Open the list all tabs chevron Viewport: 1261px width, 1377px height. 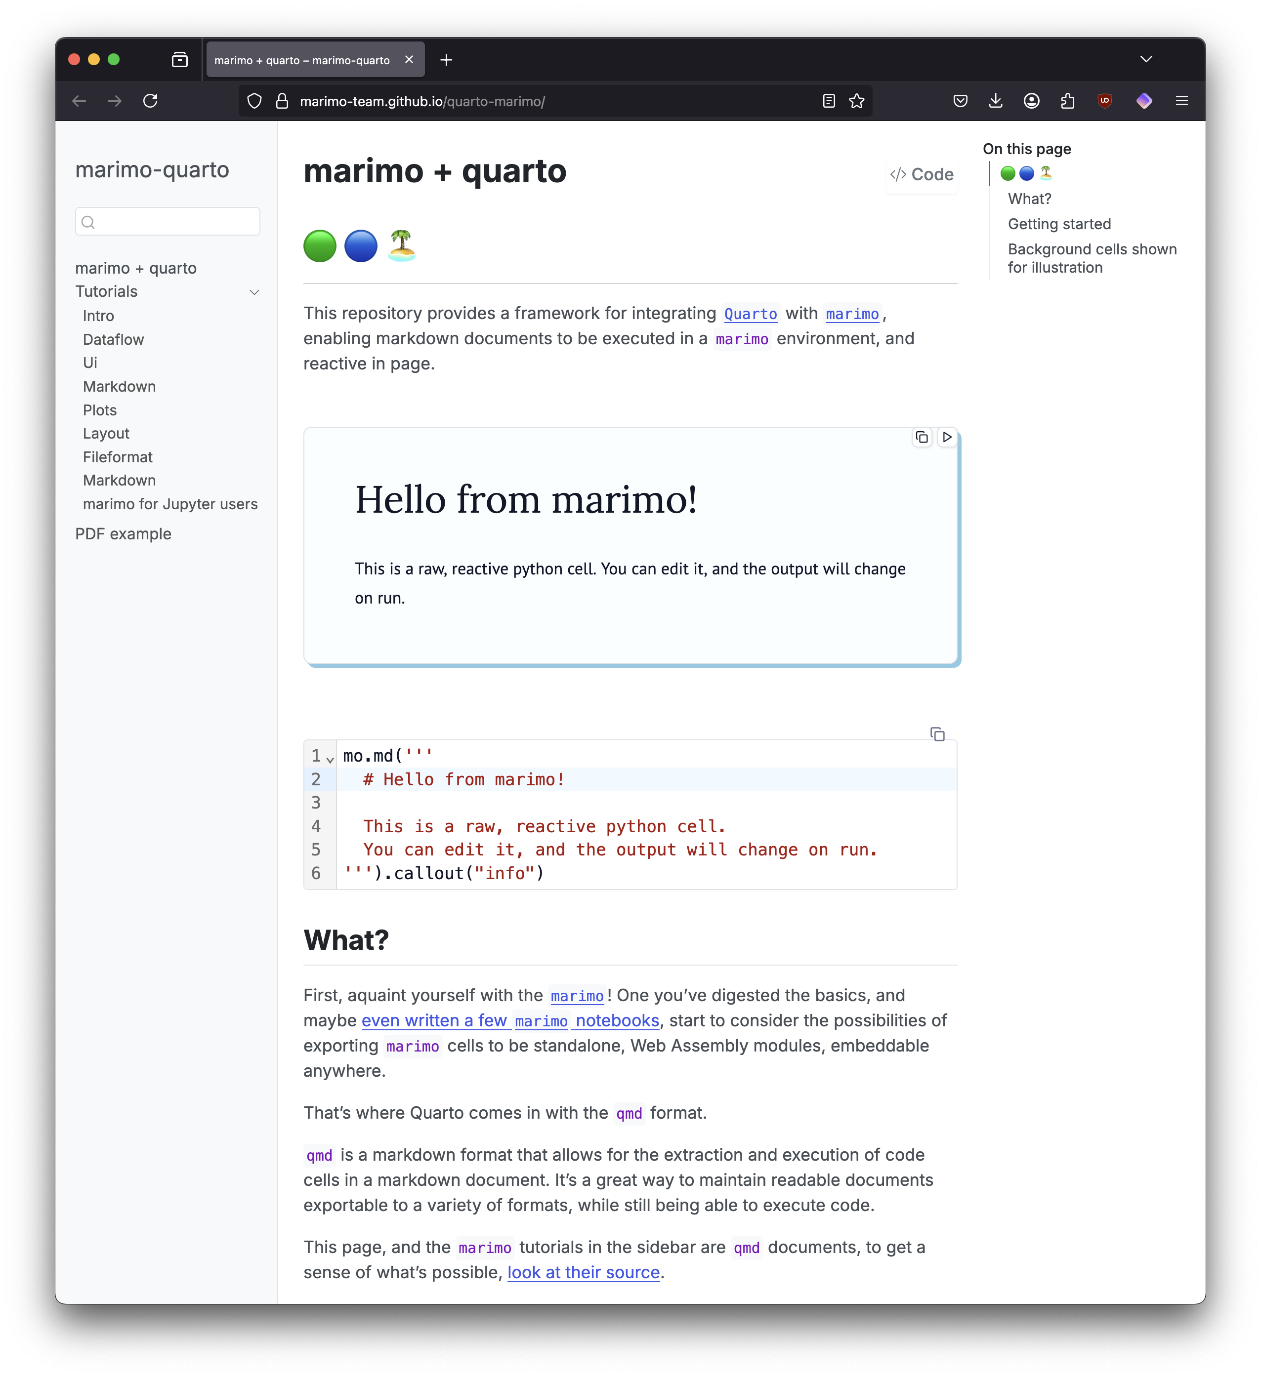click(1146, 59)
